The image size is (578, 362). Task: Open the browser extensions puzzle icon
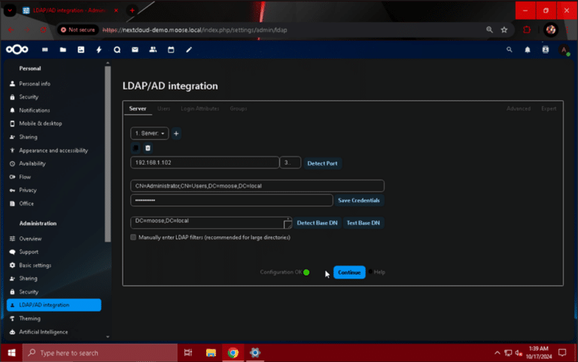click(x=527, y=30)
